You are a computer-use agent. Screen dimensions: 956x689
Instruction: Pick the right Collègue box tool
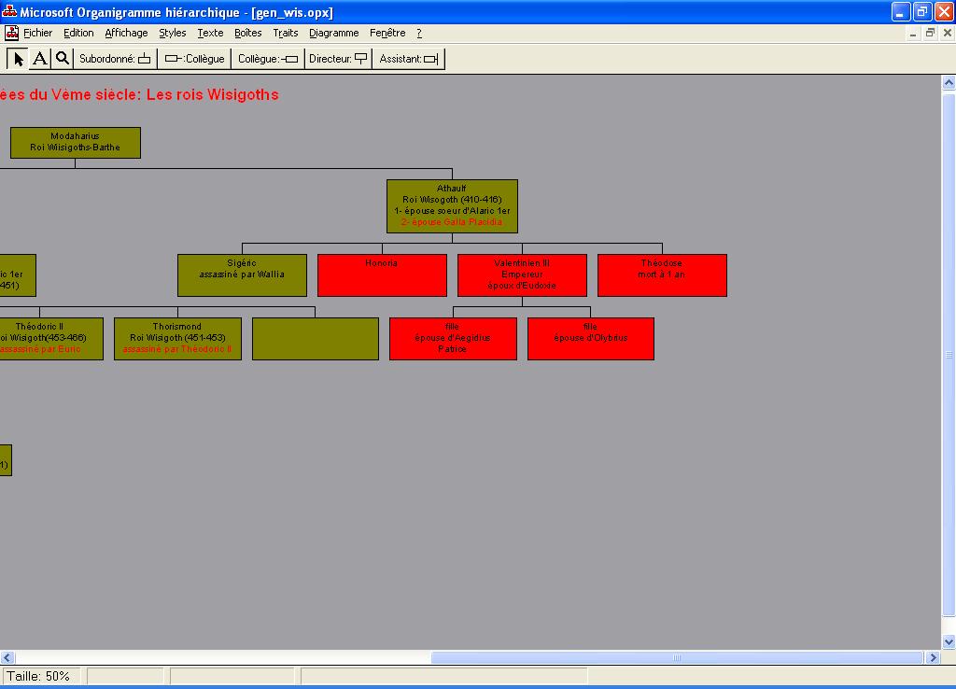tap(268, 59)
